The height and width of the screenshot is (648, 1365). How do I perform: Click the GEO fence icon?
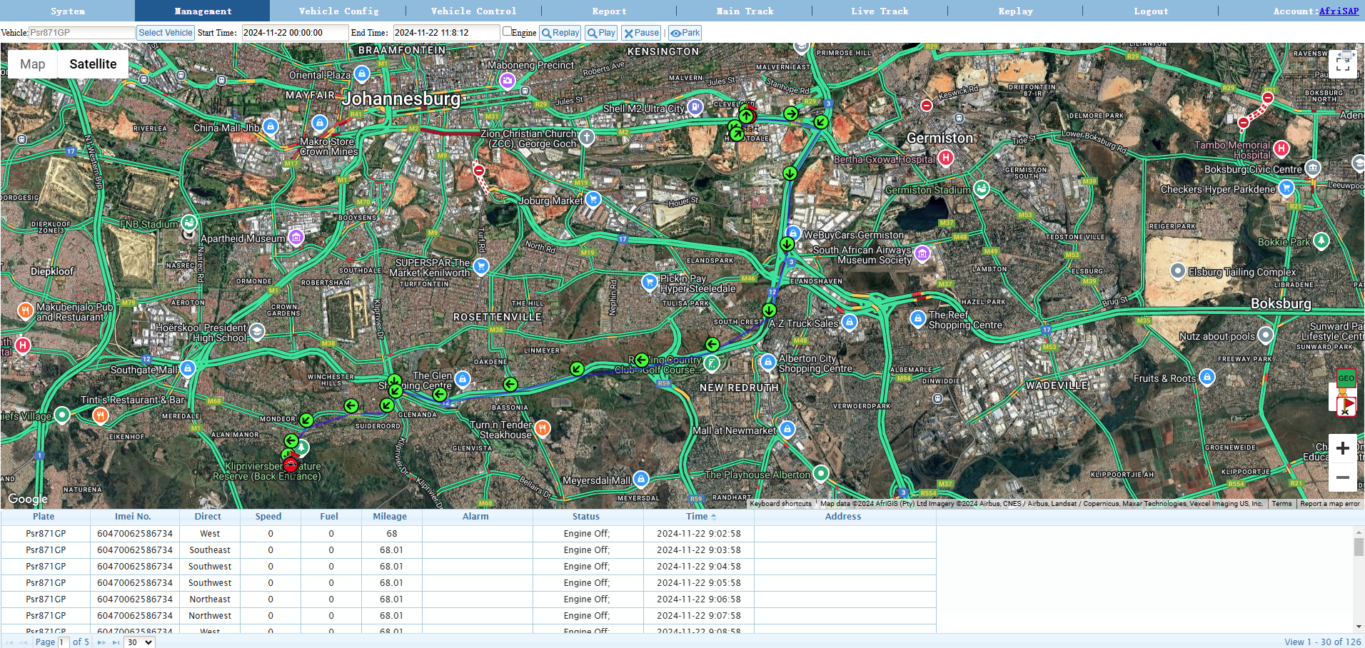pos(1346,378)
